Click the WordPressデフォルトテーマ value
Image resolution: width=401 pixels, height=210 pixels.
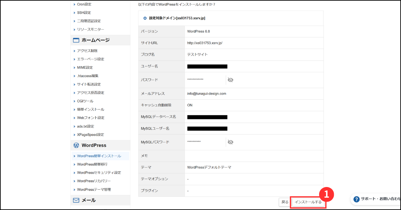[x=209, y=167]
